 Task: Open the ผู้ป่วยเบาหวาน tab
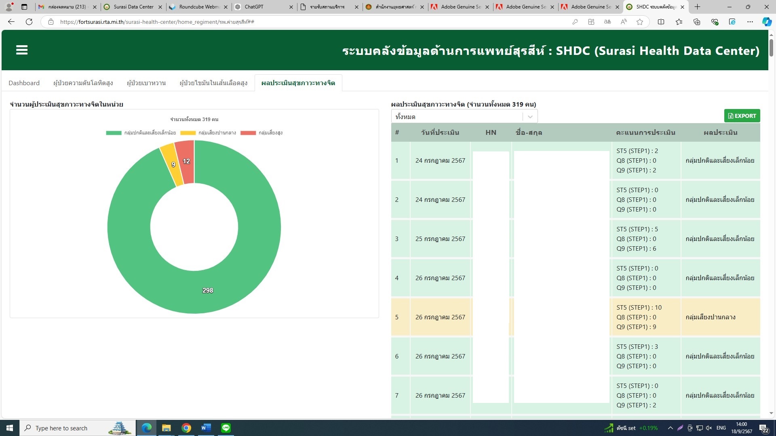point(146,83)
